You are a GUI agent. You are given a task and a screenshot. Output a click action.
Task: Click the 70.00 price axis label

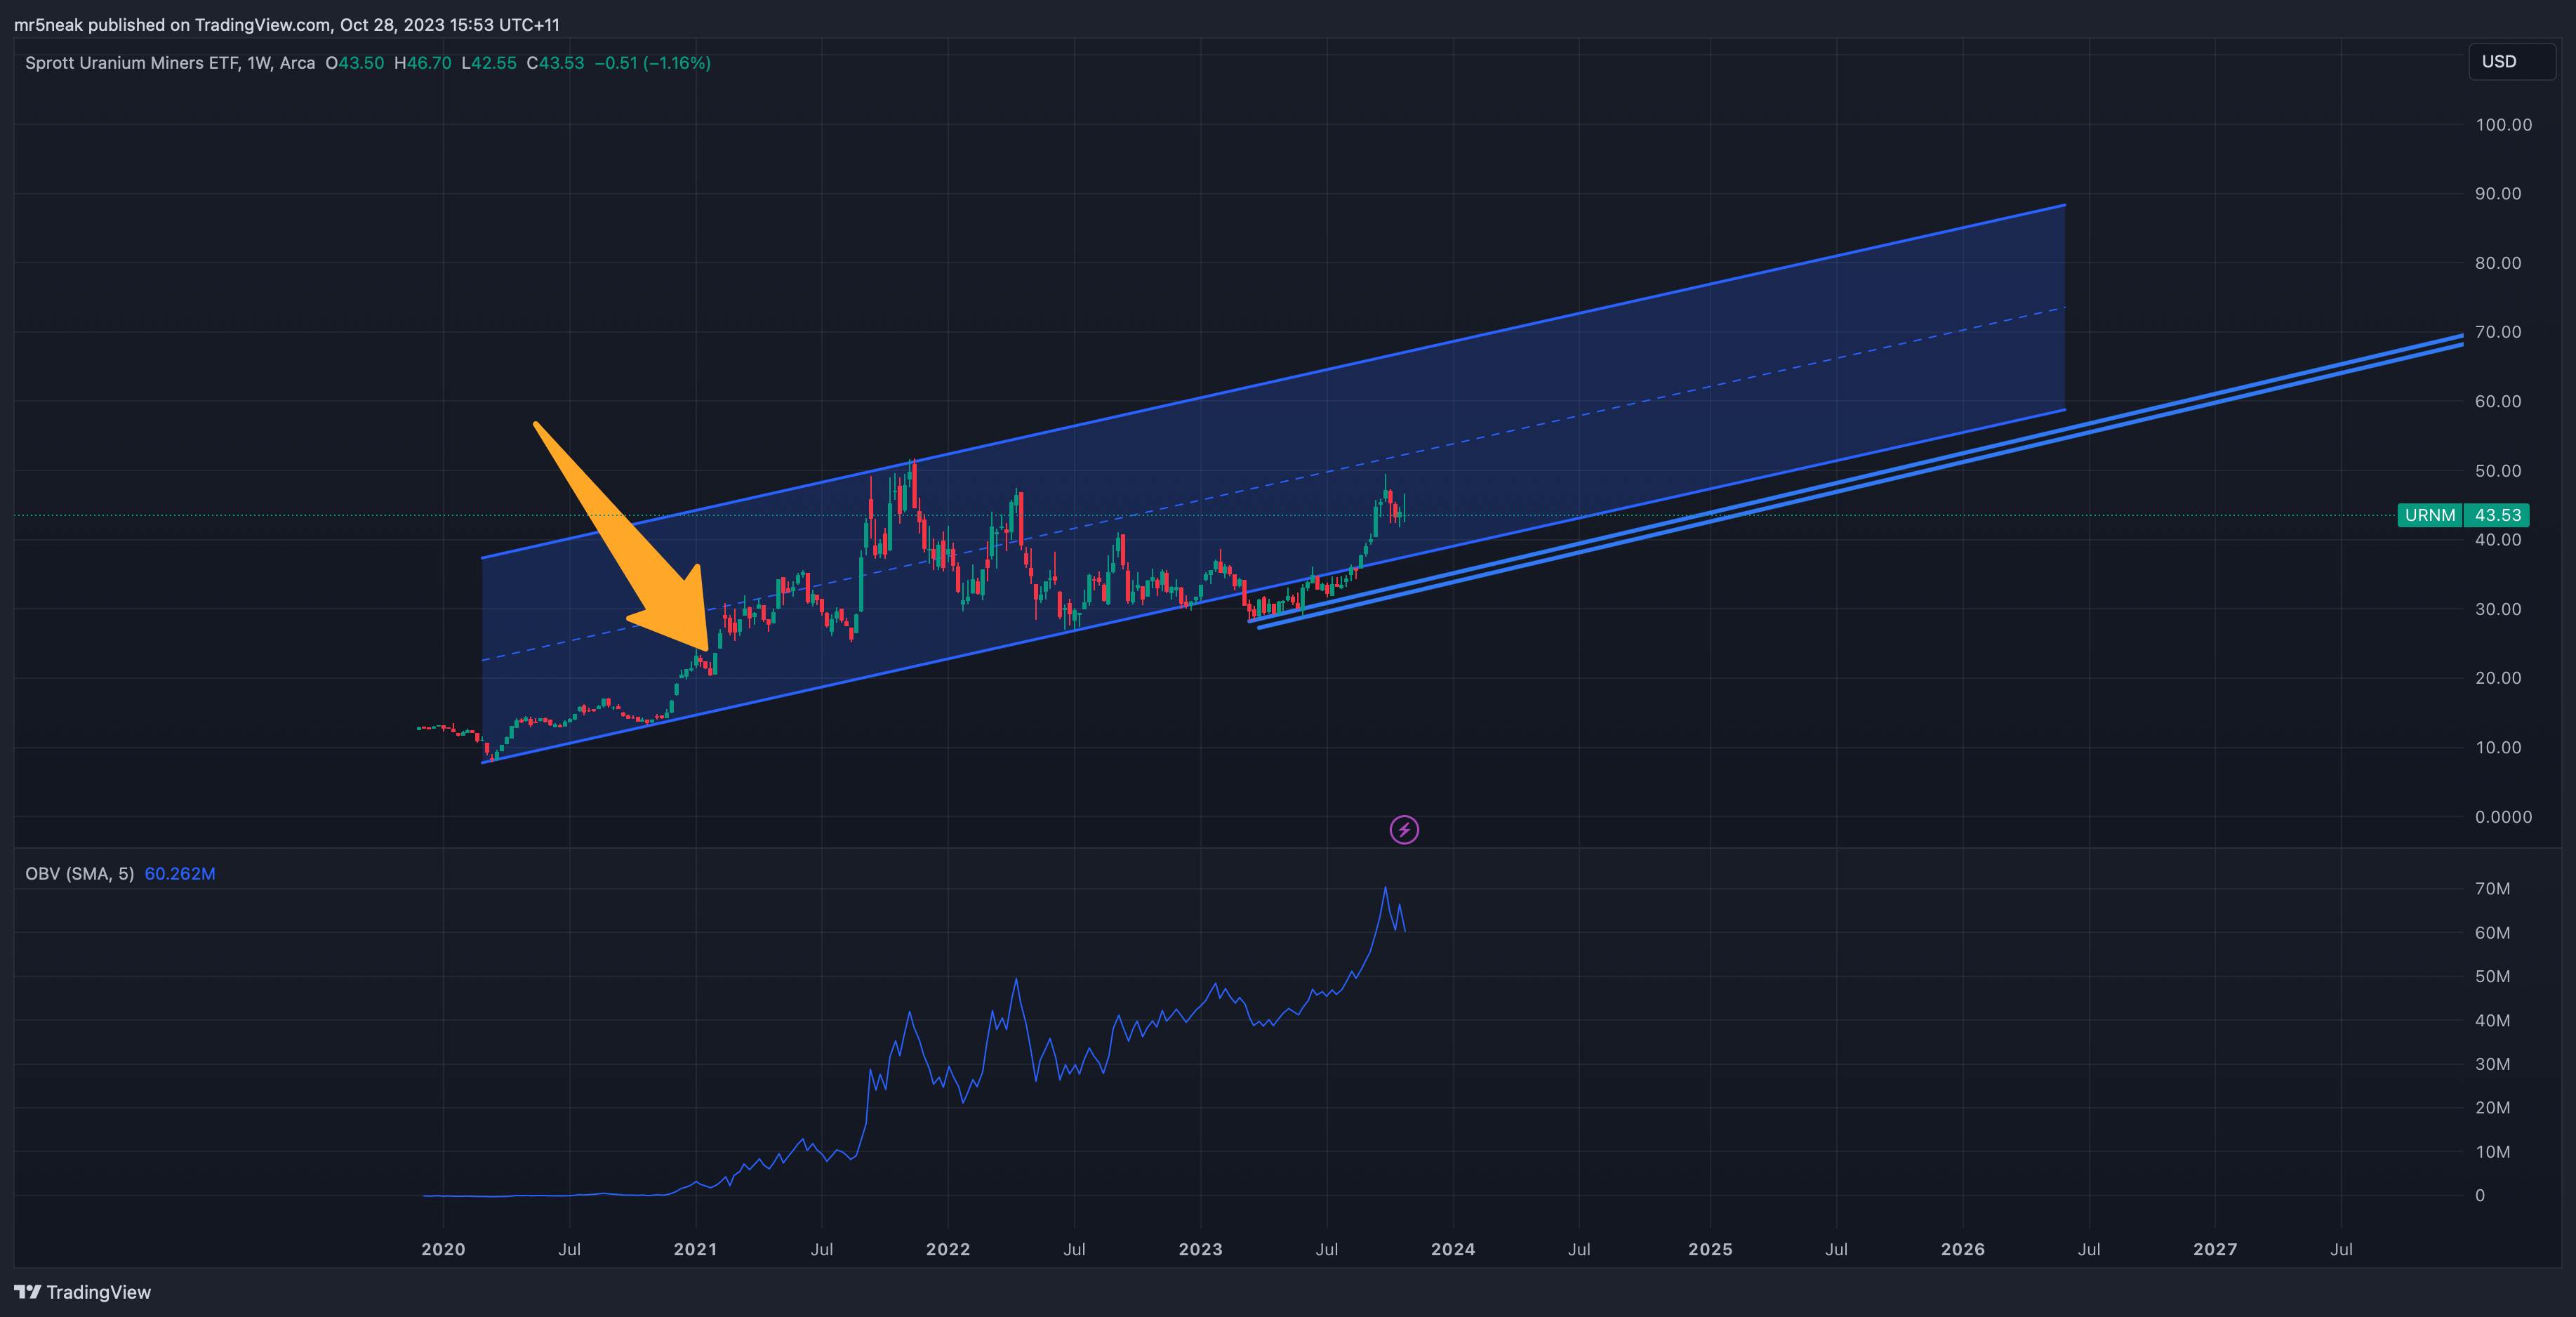(x=2498, y=332)
